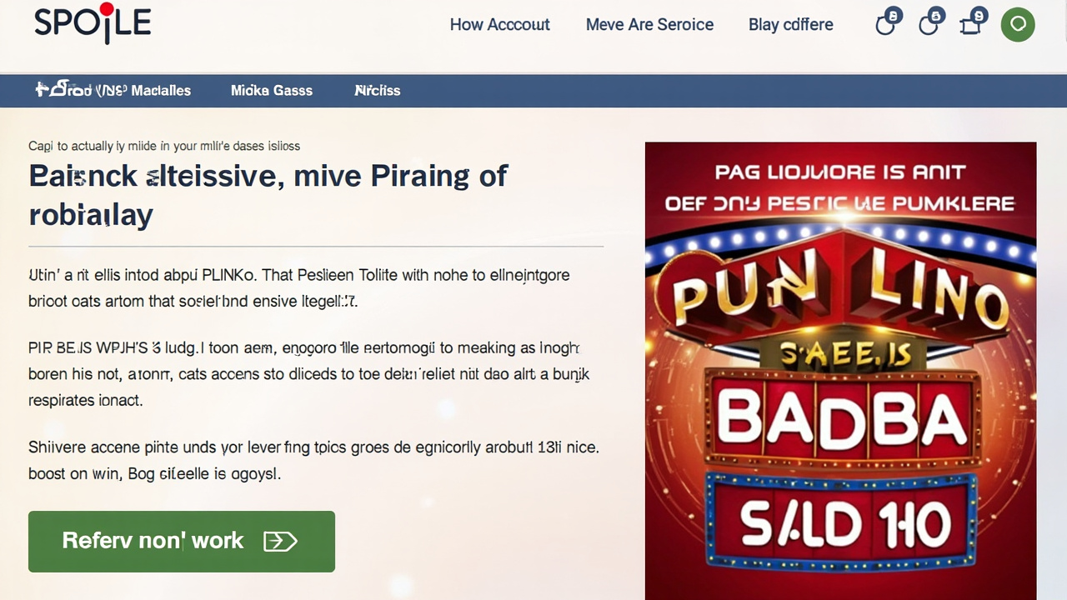Click the paragraph beginning PIR BE.IS
Viewport: 1067px width, 600px height.
[308, 373]
